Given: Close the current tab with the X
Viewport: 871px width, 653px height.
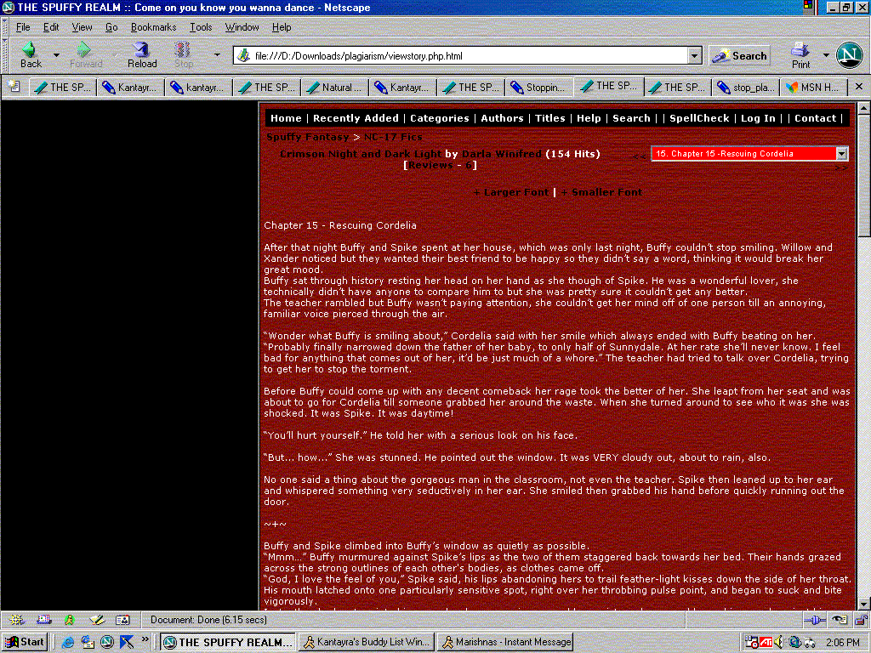Looking at the screenshot, I should coord(859,87).
